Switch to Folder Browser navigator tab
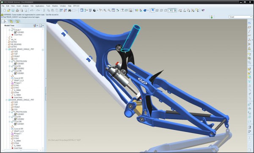This screenshot has height=153, width=254. click(x=11, y=22)
